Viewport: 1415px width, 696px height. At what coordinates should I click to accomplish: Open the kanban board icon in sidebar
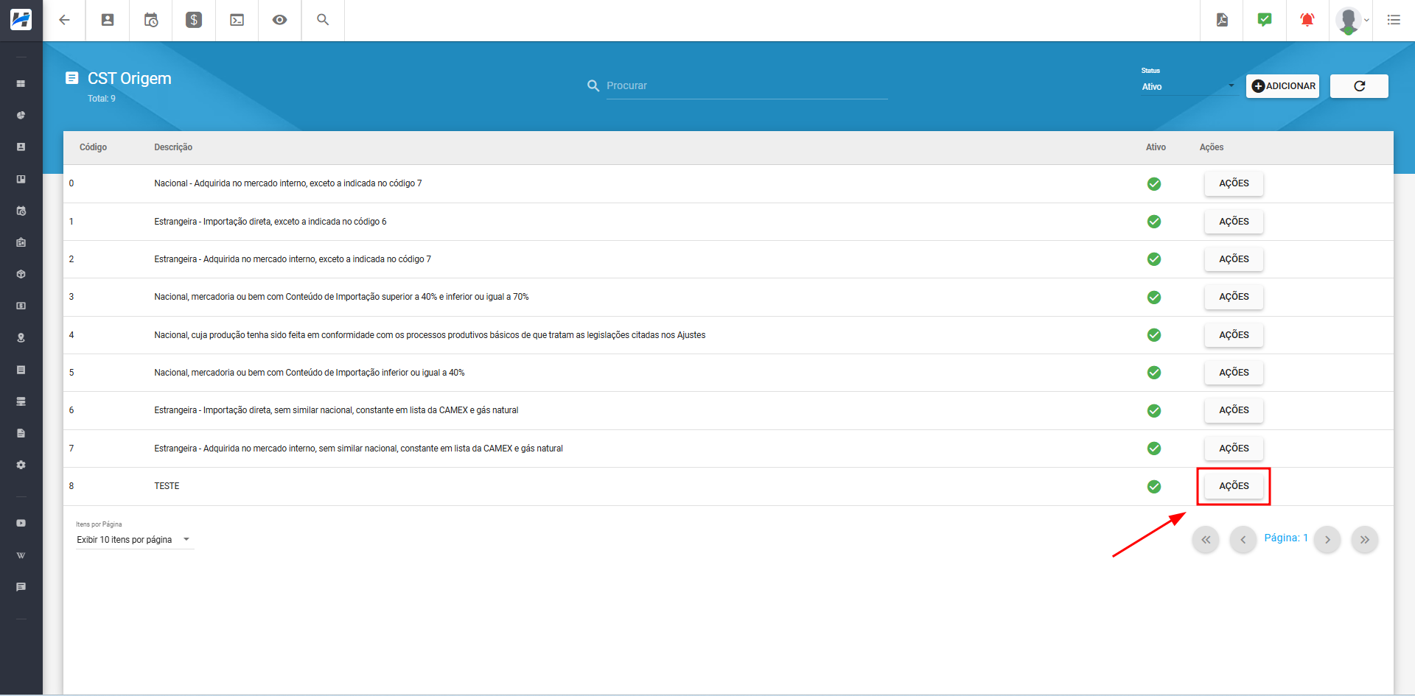[21, 179]
